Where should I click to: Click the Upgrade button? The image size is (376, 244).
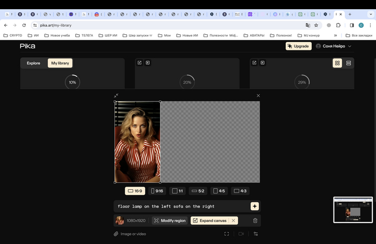tap(298, 46)
